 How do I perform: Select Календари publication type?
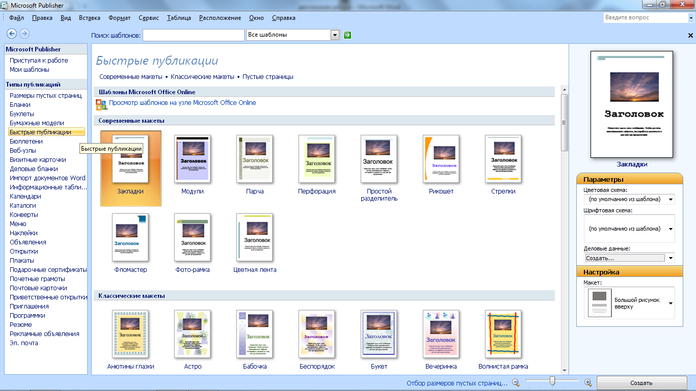coord(25,197)
